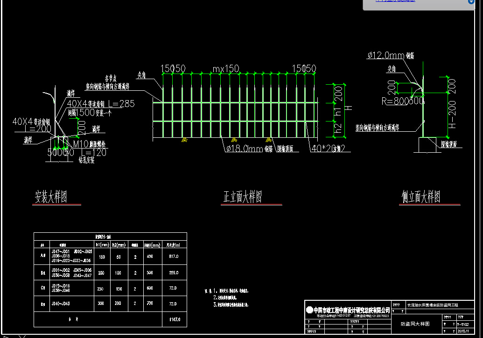Select the ø12.0mm steel bar label
The width and height of the screenshot is (483, 338).
[385, 55]
